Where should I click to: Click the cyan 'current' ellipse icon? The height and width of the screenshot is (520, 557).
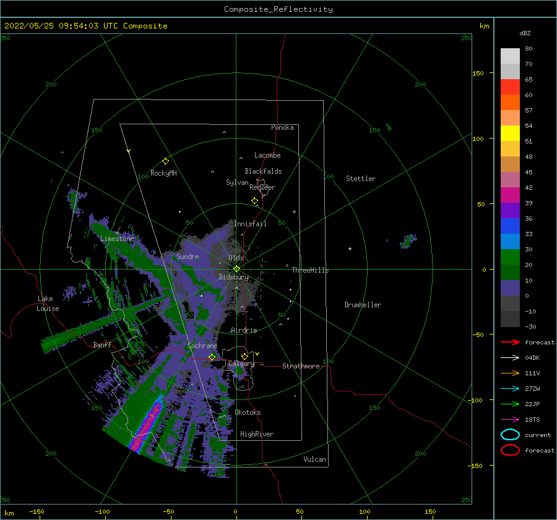[x=510, y=435]
